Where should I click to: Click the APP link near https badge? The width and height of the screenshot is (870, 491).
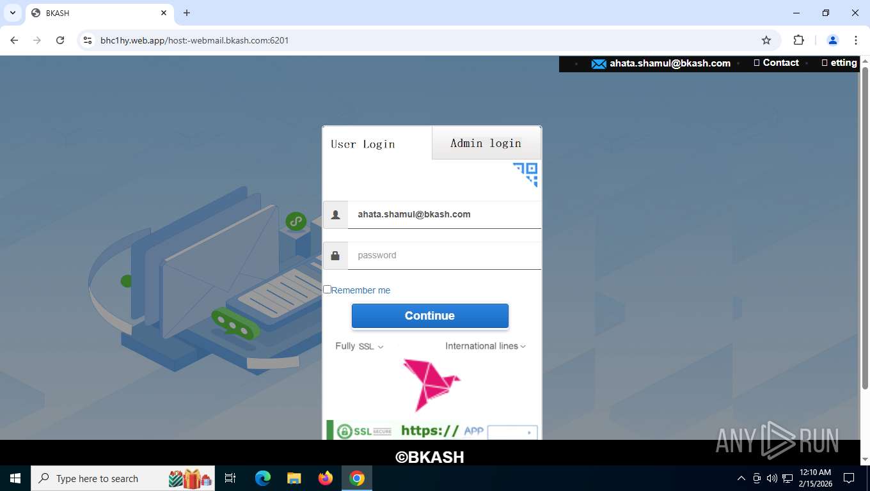(x=473, y=431)
